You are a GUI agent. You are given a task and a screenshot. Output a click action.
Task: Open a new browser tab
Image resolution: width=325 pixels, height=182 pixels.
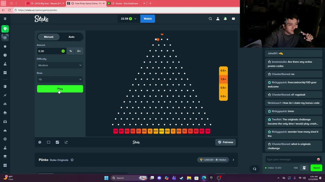(x=150, y=4)
